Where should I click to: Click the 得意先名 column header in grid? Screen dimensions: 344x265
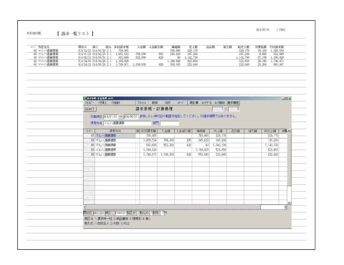[115, 131]
